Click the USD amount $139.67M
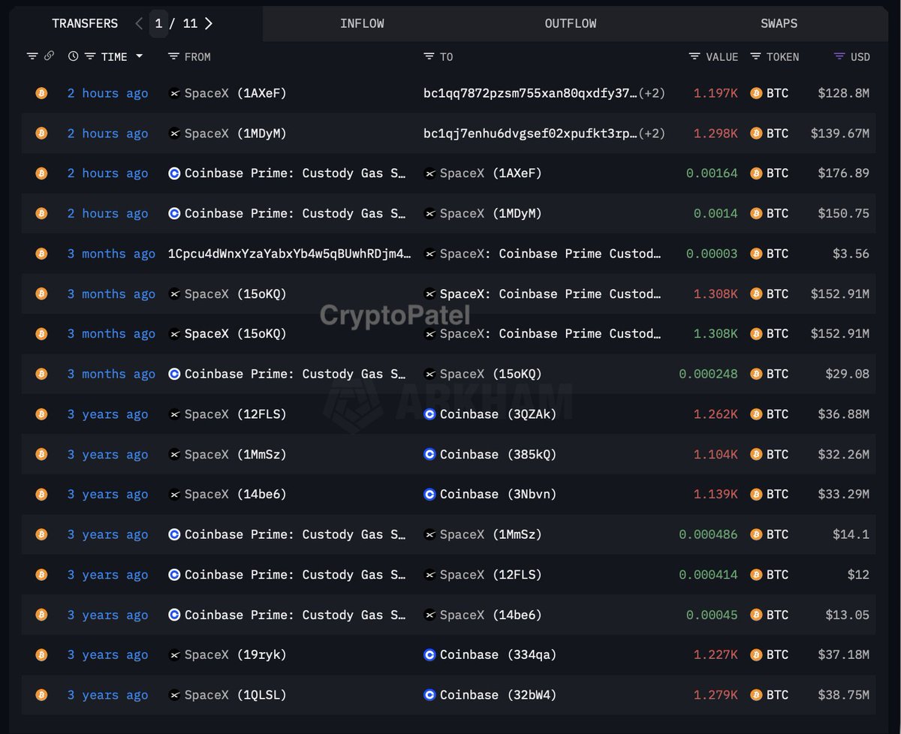Viewport: 901px width, 734px height. [x=840, y=134]
